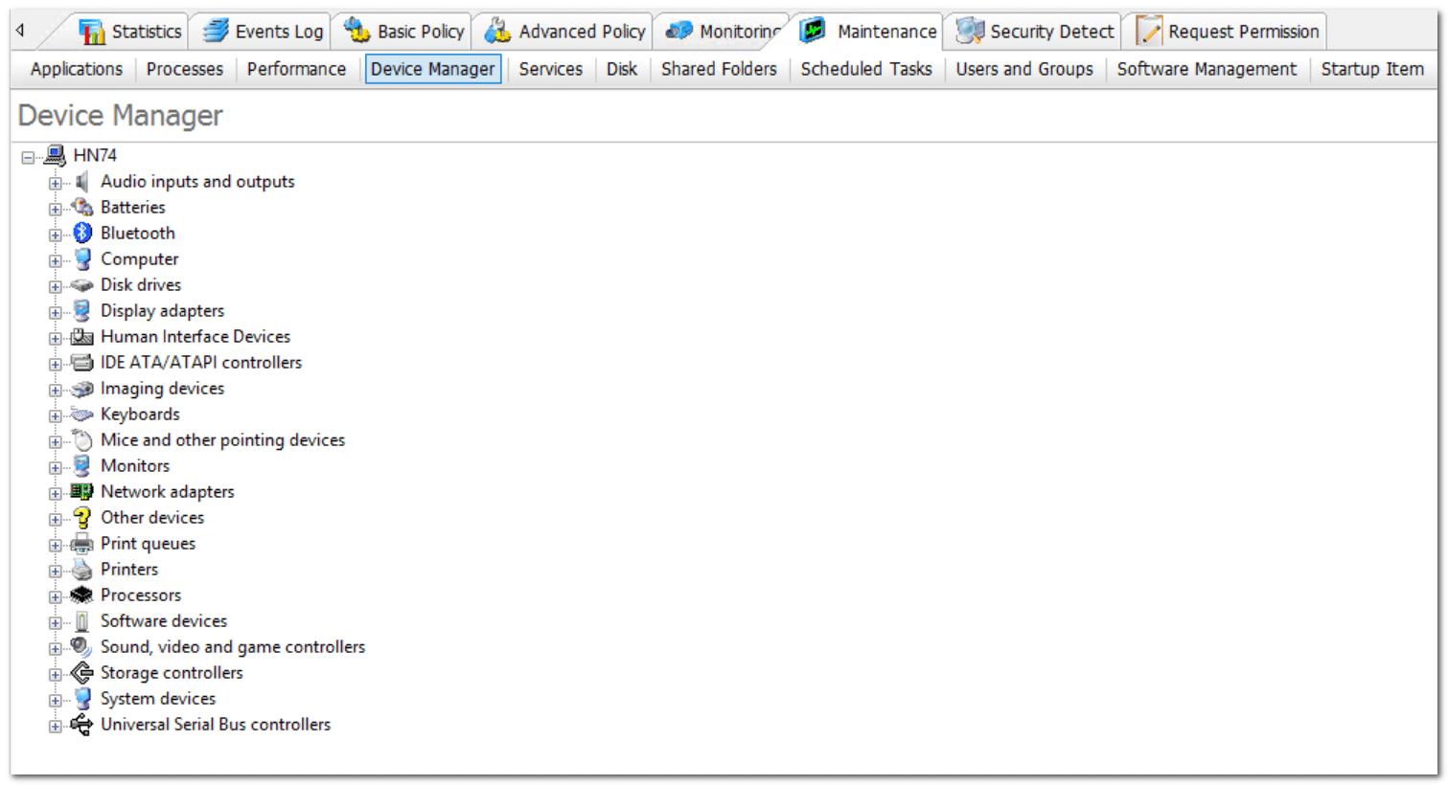Expand Mice and other pointing devices

tap(56, 441)
